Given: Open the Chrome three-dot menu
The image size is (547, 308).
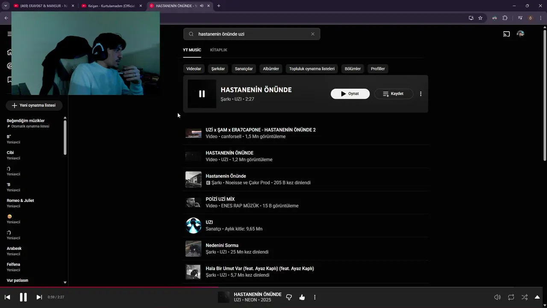Looking at the screenshot, I should tap(541, 18).
